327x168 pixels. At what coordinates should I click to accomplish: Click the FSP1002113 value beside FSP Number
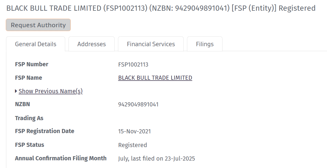click(x=133, y=65)
